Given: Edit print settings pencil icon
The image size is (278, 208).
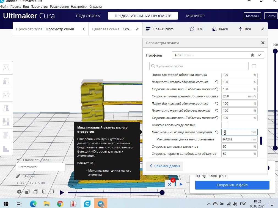Looking at the screenshot, I should pyautogui.click(x=263, y=29).
